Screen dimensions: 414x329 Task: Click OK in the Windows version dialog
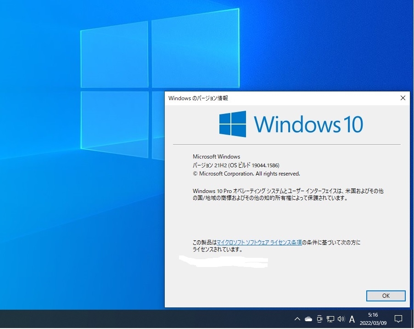point(386,296)
